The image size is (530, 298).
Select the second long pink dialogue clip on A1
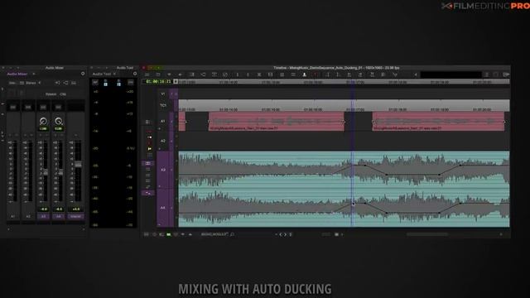coord(438,122)
